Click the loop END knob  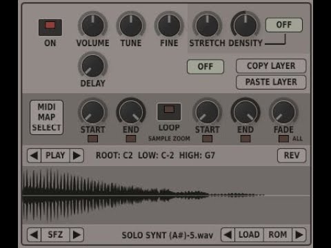[x=245, y=112]
